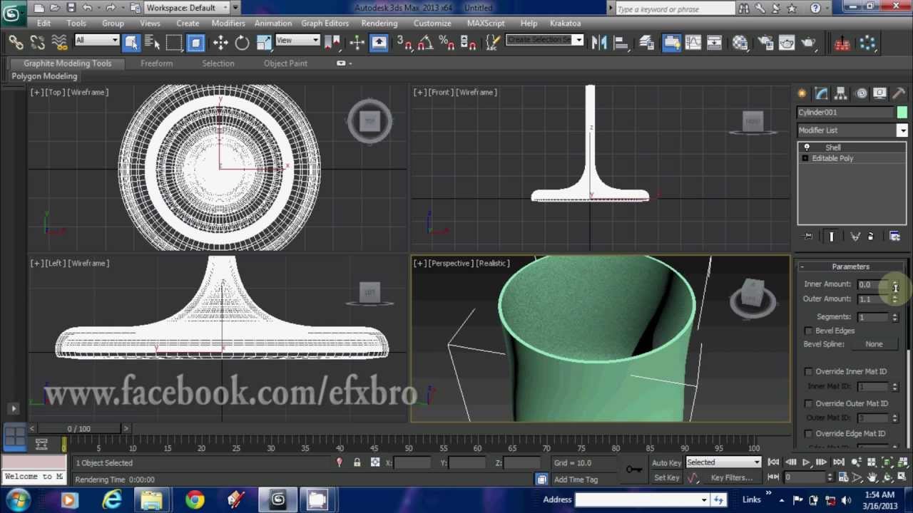This screenshot has height=513, width=913.
Task: Open Key Filters dialog
Action: [731, 477]
